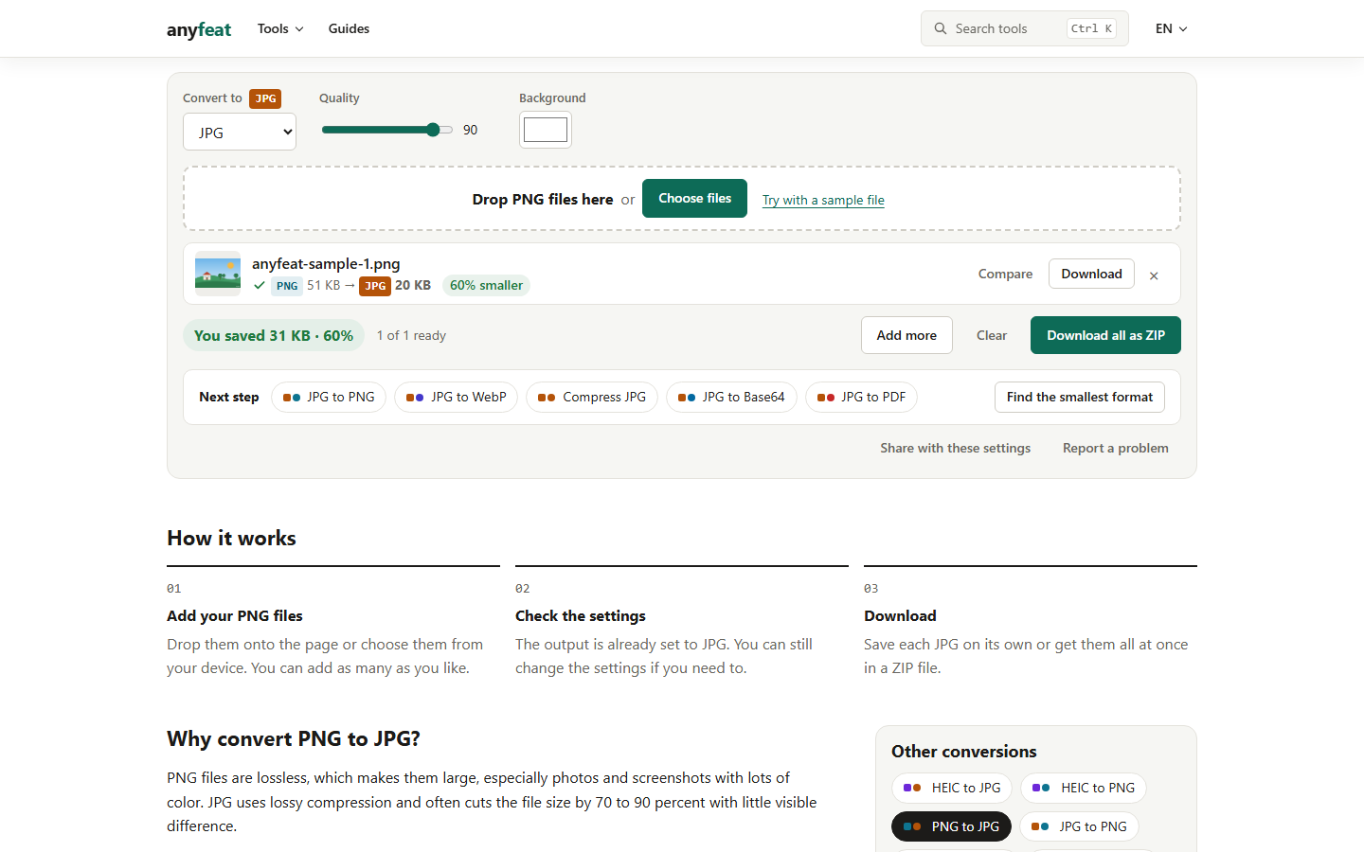Open the HEIC to JPG conversion

[x=952, y=788]
